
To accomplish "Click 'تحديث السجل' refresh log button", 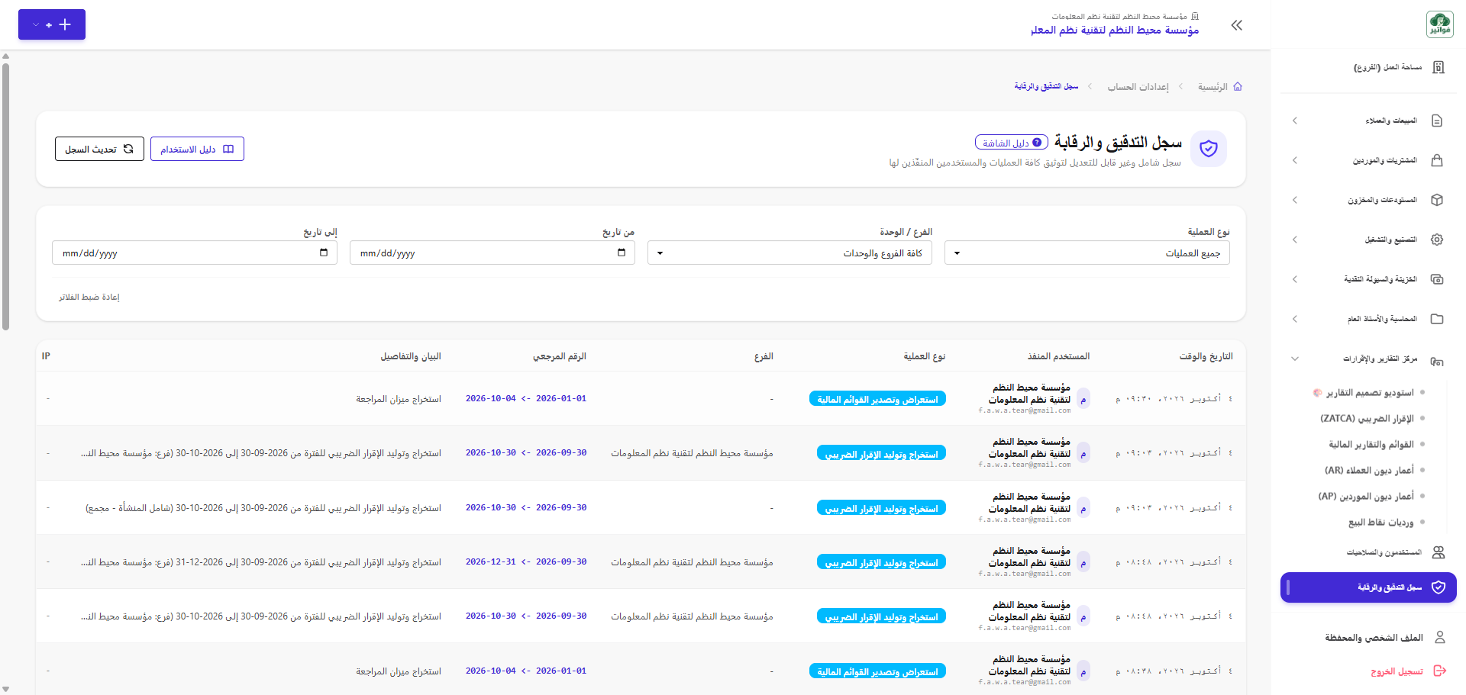I will click(x=99, y=149).
